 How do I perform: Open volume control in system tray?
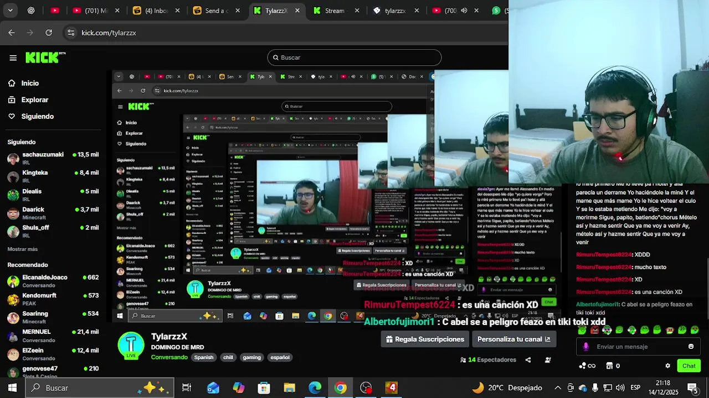[620, 387]
